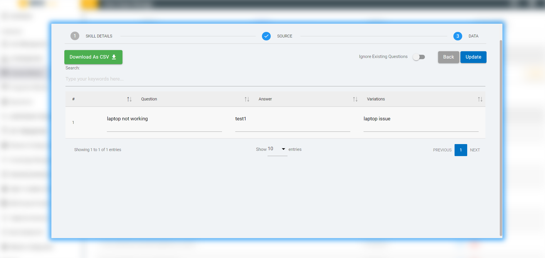
Task: Select page 1 in pagination
Action: pos(461,150)
